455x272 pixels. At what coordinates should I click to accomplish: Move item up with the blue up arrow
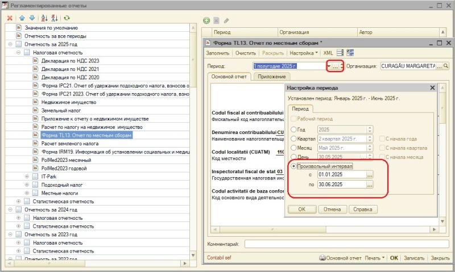point(22,18)
